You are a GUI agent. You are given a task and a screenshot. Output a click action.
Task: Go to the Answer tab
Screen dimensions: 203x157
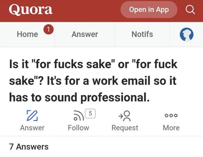85,34
